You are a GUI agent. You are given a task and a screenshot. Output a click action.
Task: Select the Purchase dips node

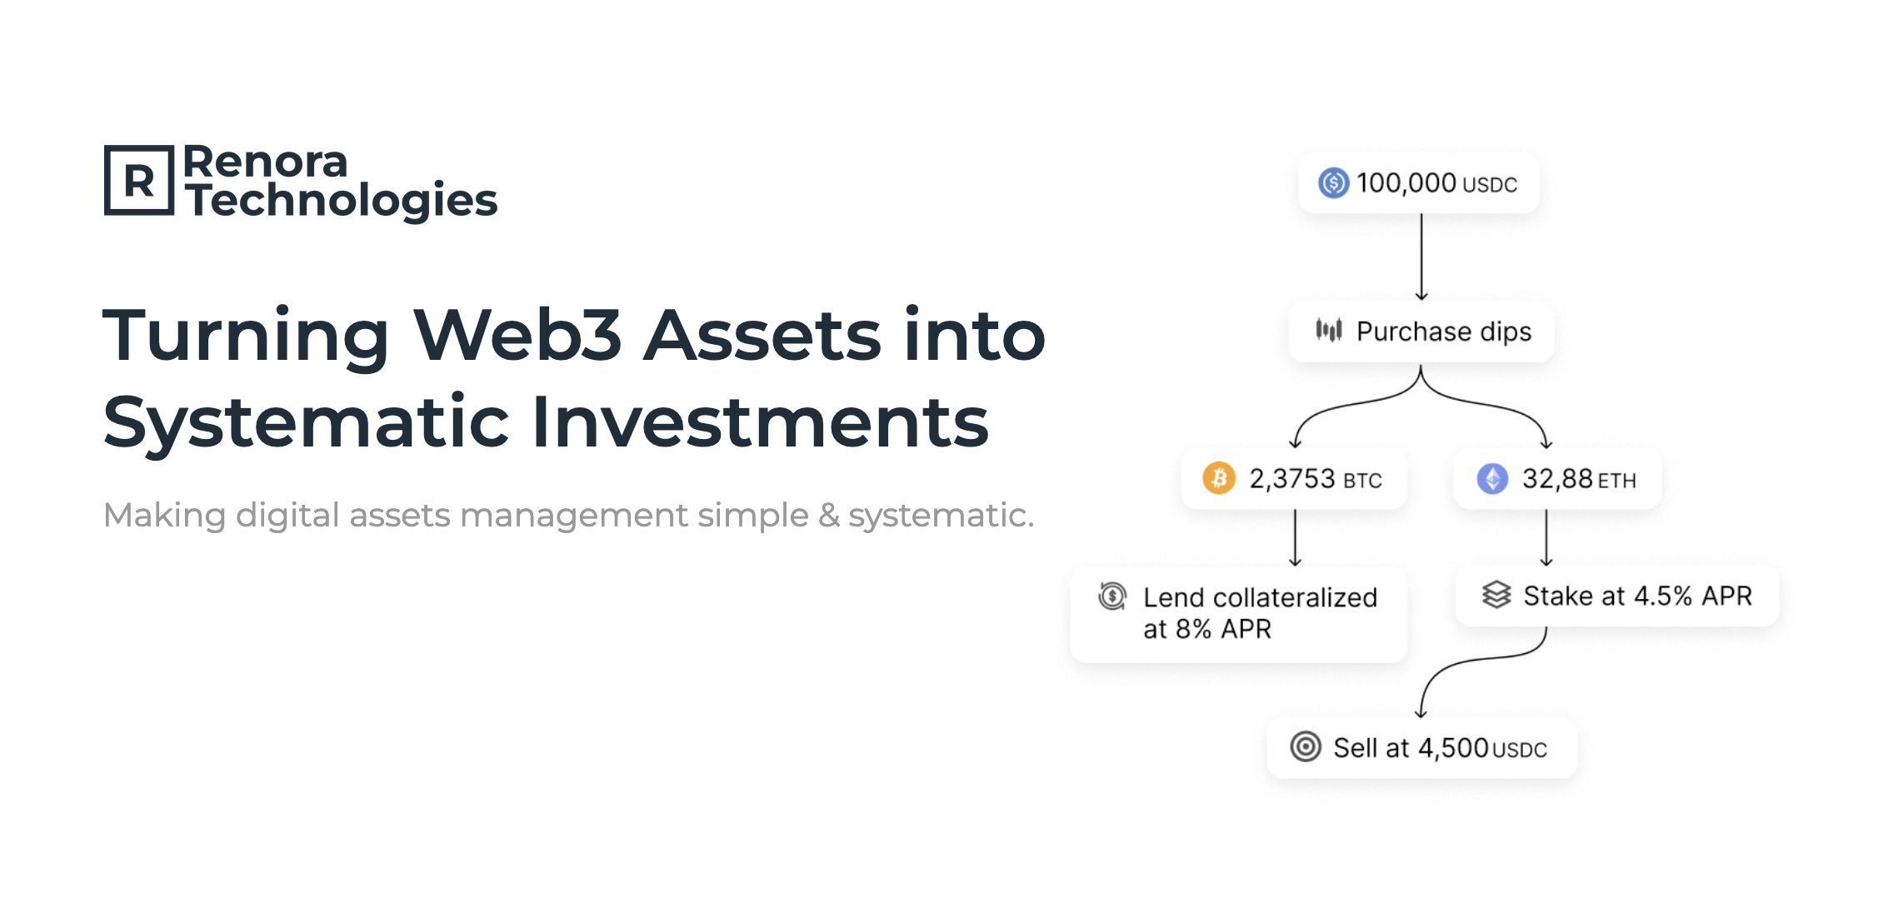(1421, 332)
